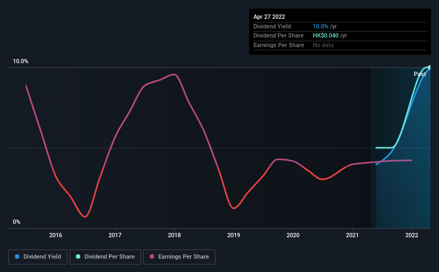Click the blue 10.0% value in tooltip
439x272 pixels.
pos(321,26)
